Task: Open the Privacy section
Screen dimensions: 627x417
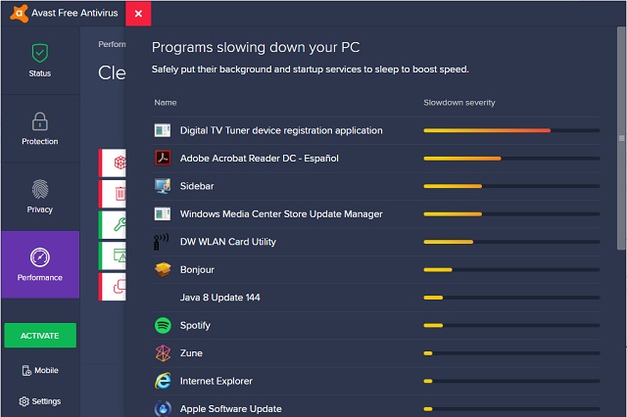Action: (40, 197)
